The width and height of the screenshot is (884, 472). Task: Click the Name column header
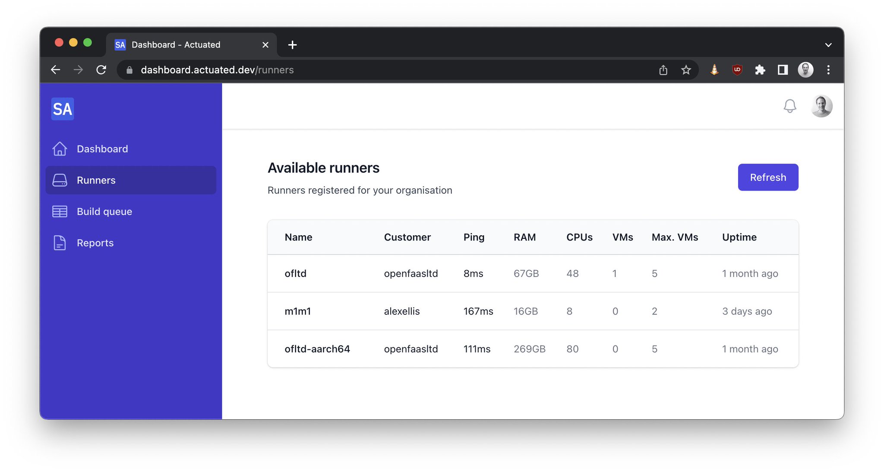click(298, 237)
